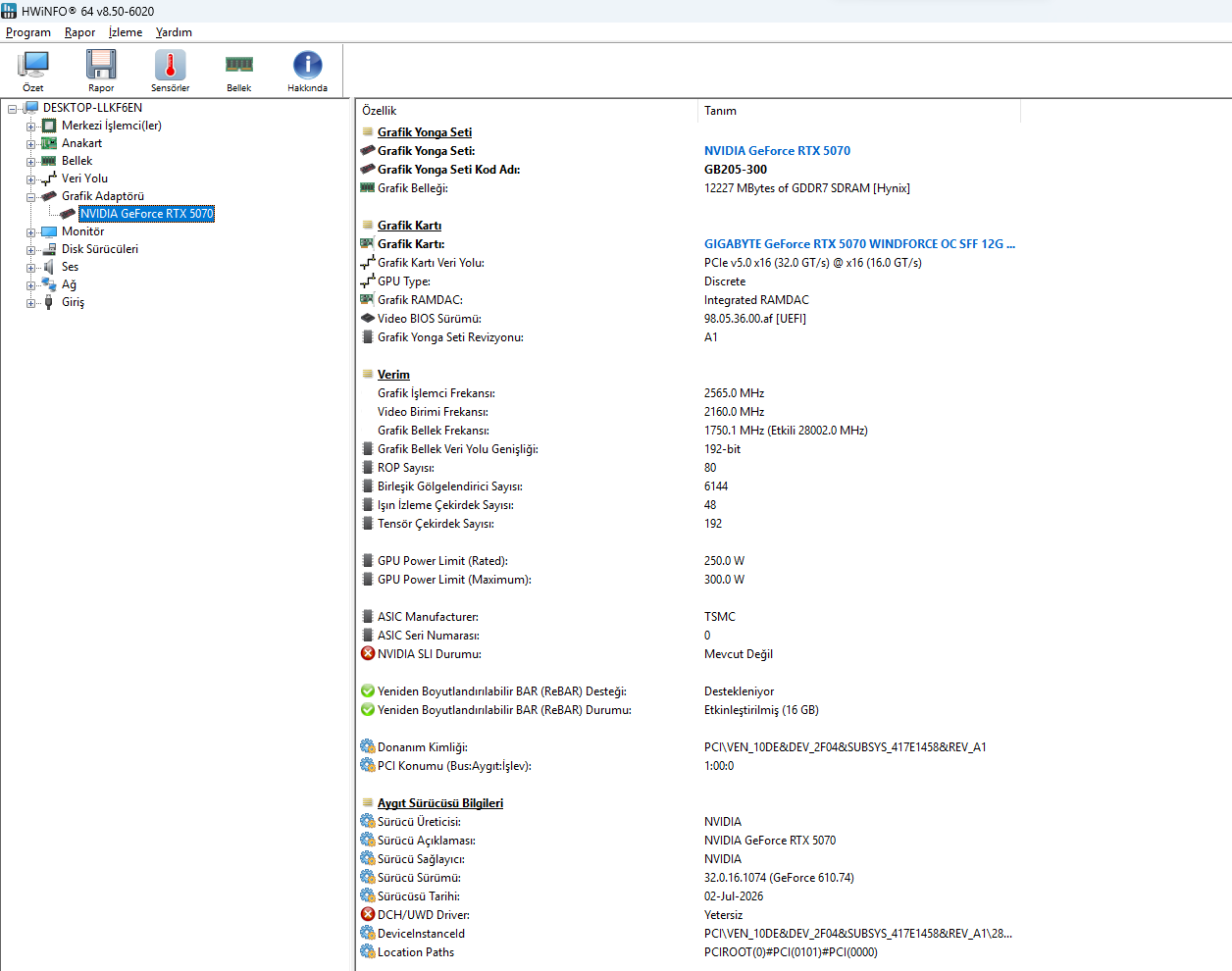Click the NVIDIA GeForce RTX 5070 blue link
1232x971 pixels.
pyautogui.click(x=777, y=151)
